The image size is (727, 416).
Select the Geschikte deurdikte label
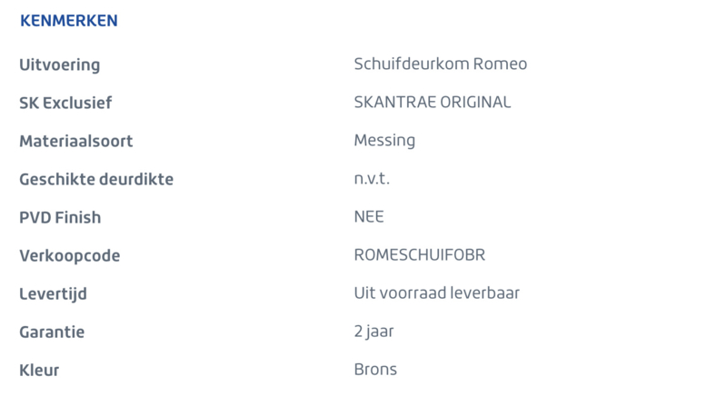point(96,179)
